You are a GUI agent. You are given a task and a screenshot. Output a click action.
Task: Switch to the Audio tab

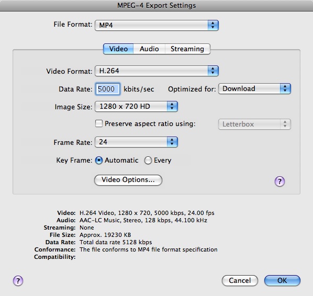pyautogui.click(x=149, y=49)
